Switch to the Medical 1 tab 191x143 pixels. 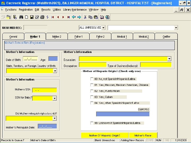point(122,37)
